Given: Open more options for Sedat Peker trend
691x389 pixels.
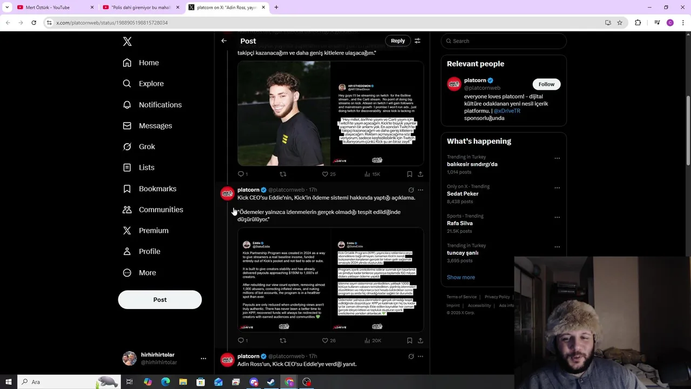Looking at the screenshot, I should point(557,188).
